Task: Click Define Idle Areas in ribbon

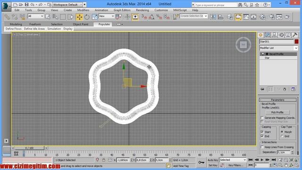Action: [34, 29]
